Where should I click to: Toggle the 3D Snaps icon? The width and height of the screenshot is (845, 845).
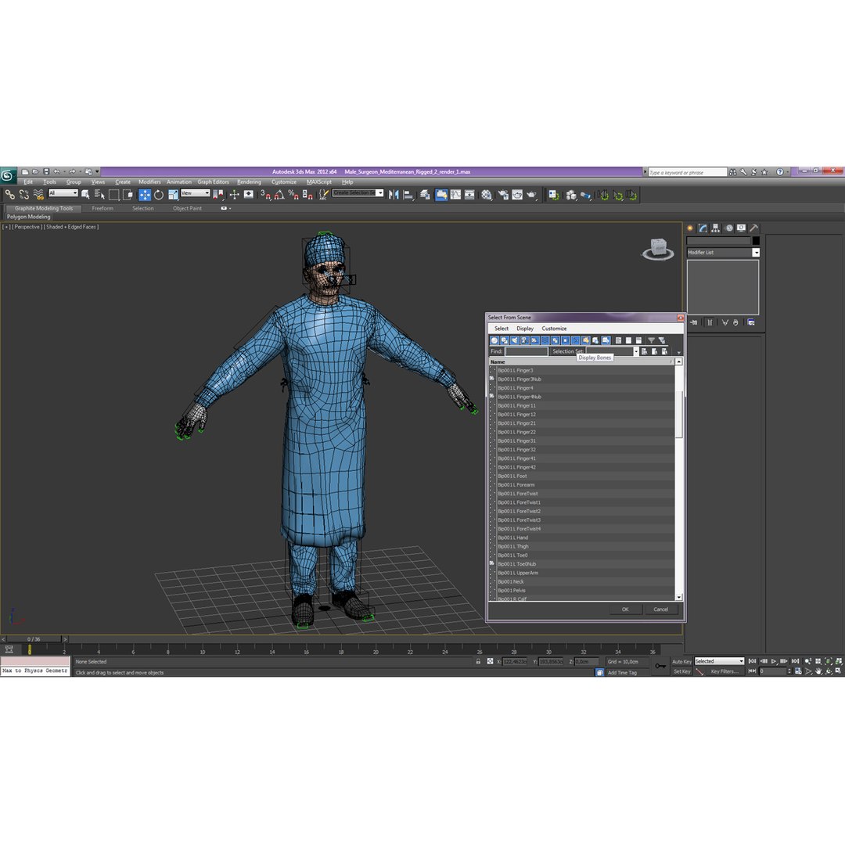[x=265, y=195]
